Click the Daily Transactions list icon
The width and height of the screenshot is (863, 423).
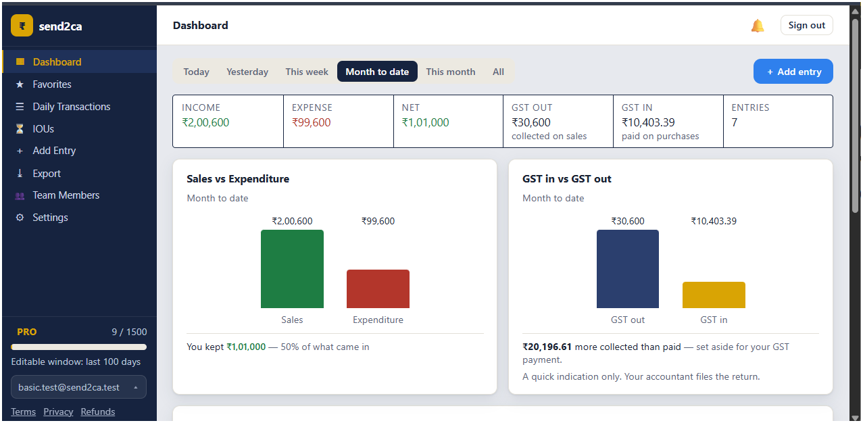pyautogui.click(x=20, y=107)
